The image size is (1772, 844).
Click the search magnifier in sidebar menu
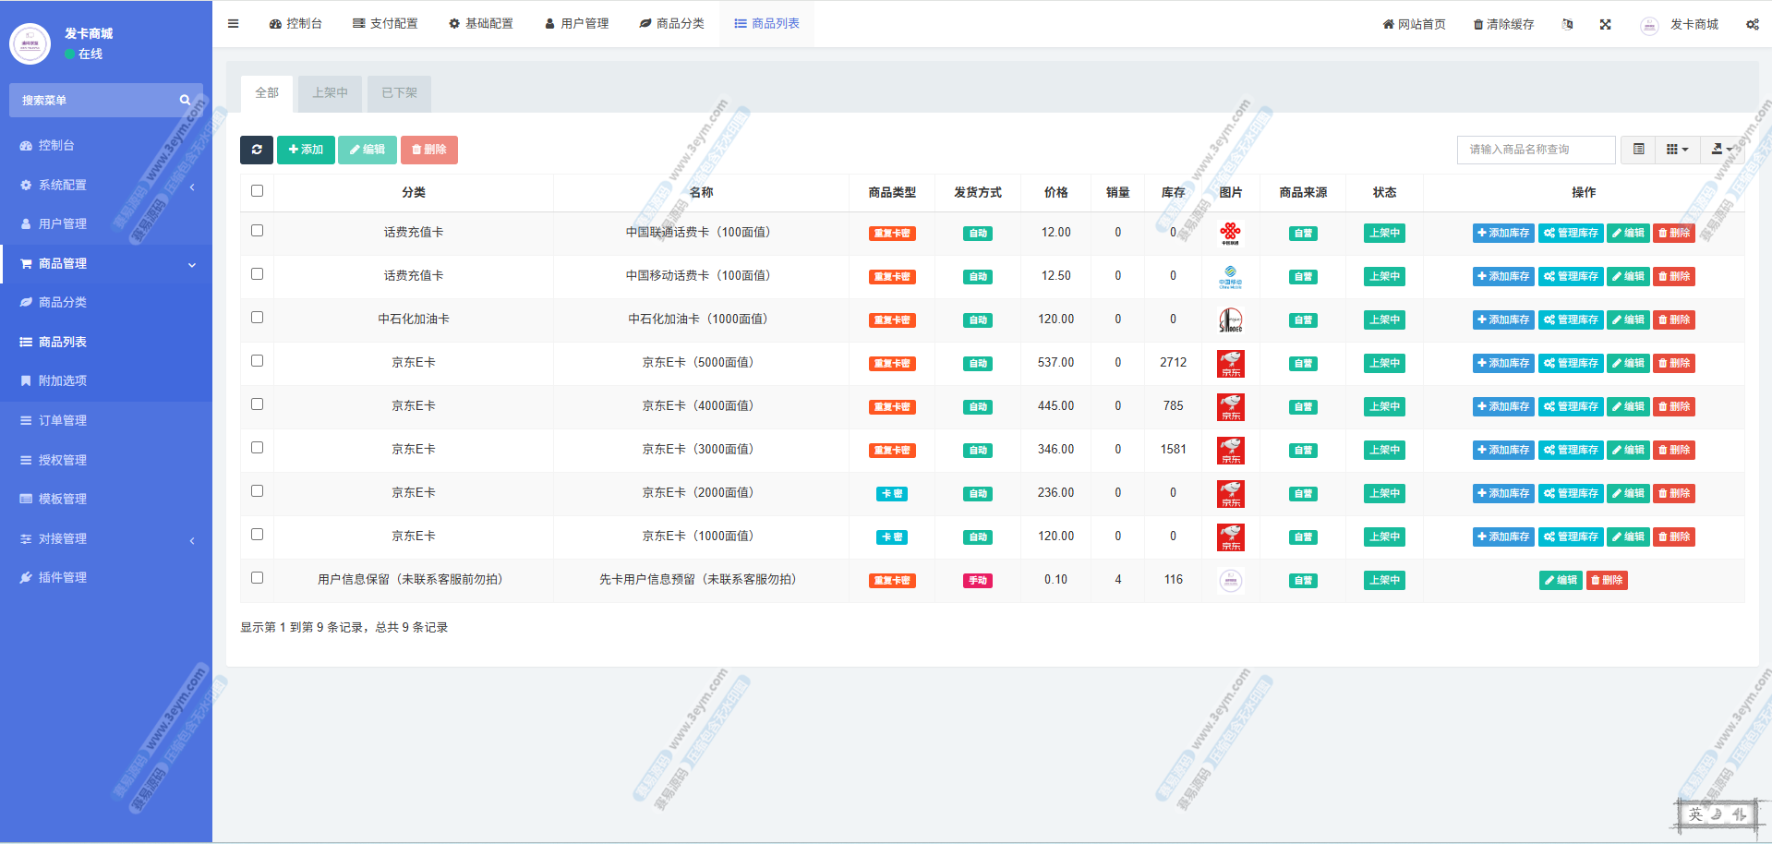click(185, 100)
